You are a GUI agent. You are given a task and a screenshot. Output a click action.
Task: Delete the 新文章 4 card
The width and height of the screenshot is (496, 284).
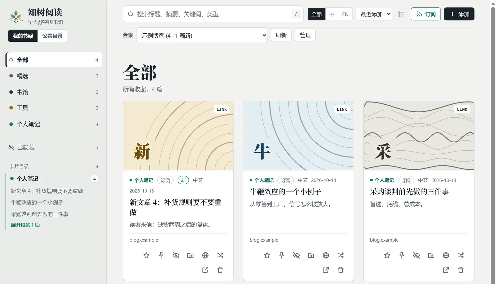220,270
